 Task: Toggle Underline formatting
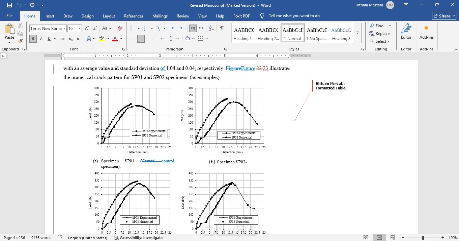tap(49, 39)
